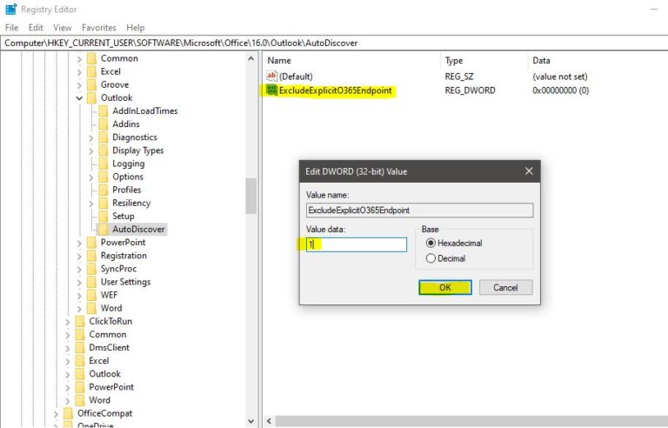Click the AutoDiscover folder icon
The width and height of the screenshot is (668, 428).
click(104, 230)
